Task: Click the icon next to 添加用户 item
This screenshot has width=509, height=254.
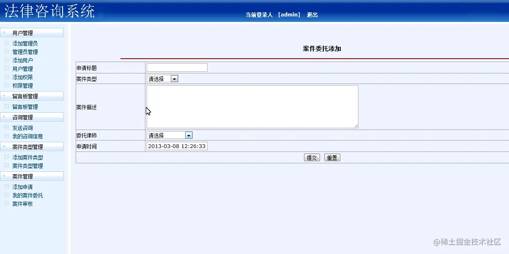Action: pos(6,60)
